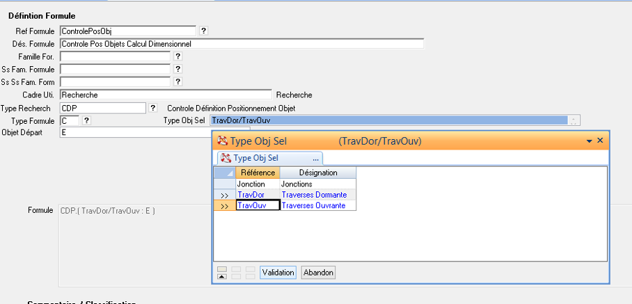Toggle the selection marker for TravOuv row
Viewport: 632px width, 304px height.
(224, 206)
